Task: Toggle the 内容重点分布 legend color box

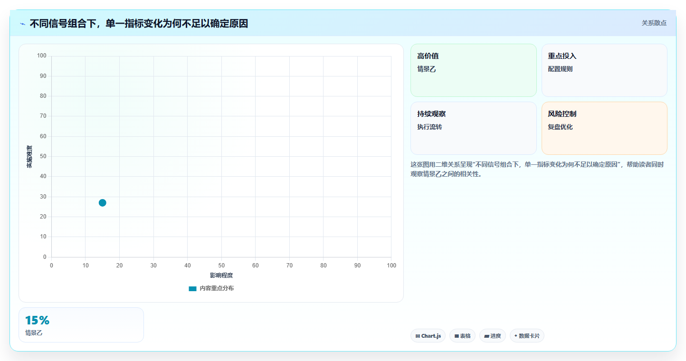Action: (192, 289)
